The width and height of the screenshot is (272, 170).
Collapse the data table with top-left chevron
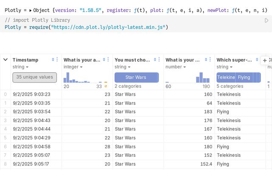[x=5, y=60]
